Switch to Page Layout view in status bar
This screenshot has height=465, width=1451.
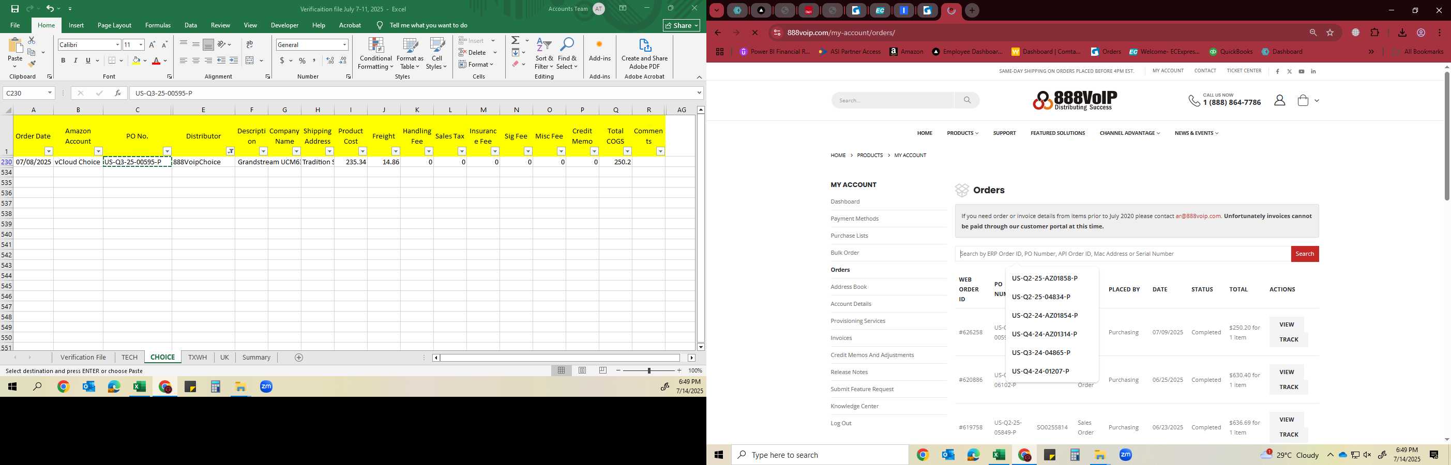click(582, 370)
